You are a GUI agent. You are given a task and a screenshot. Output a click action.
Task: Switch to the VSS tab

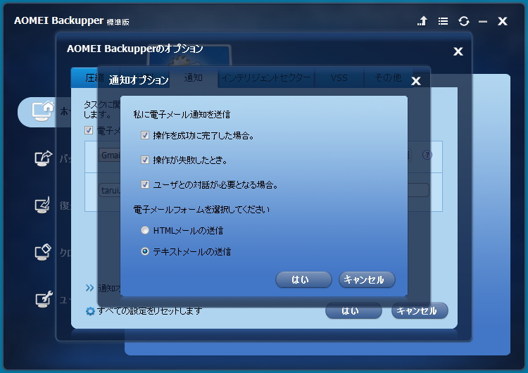pos(339,78)
